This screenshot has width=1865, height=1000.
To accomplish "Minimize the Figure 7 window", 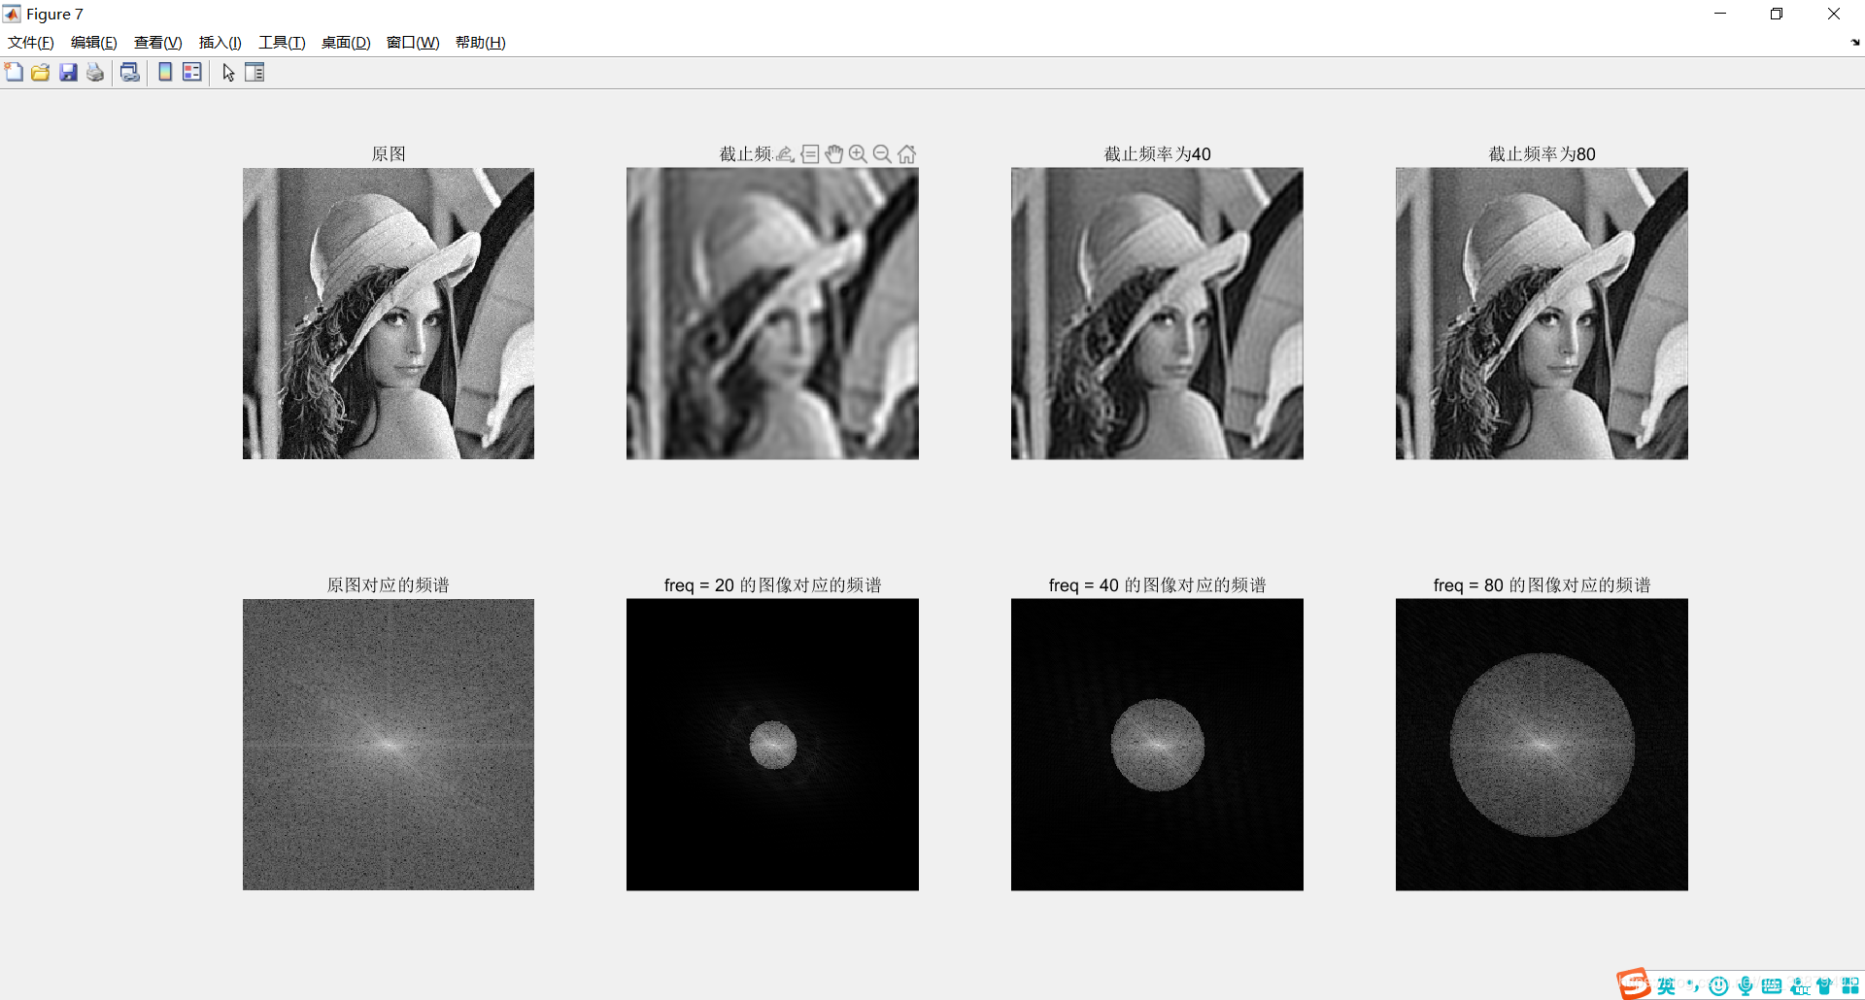I will [1720, 14].
